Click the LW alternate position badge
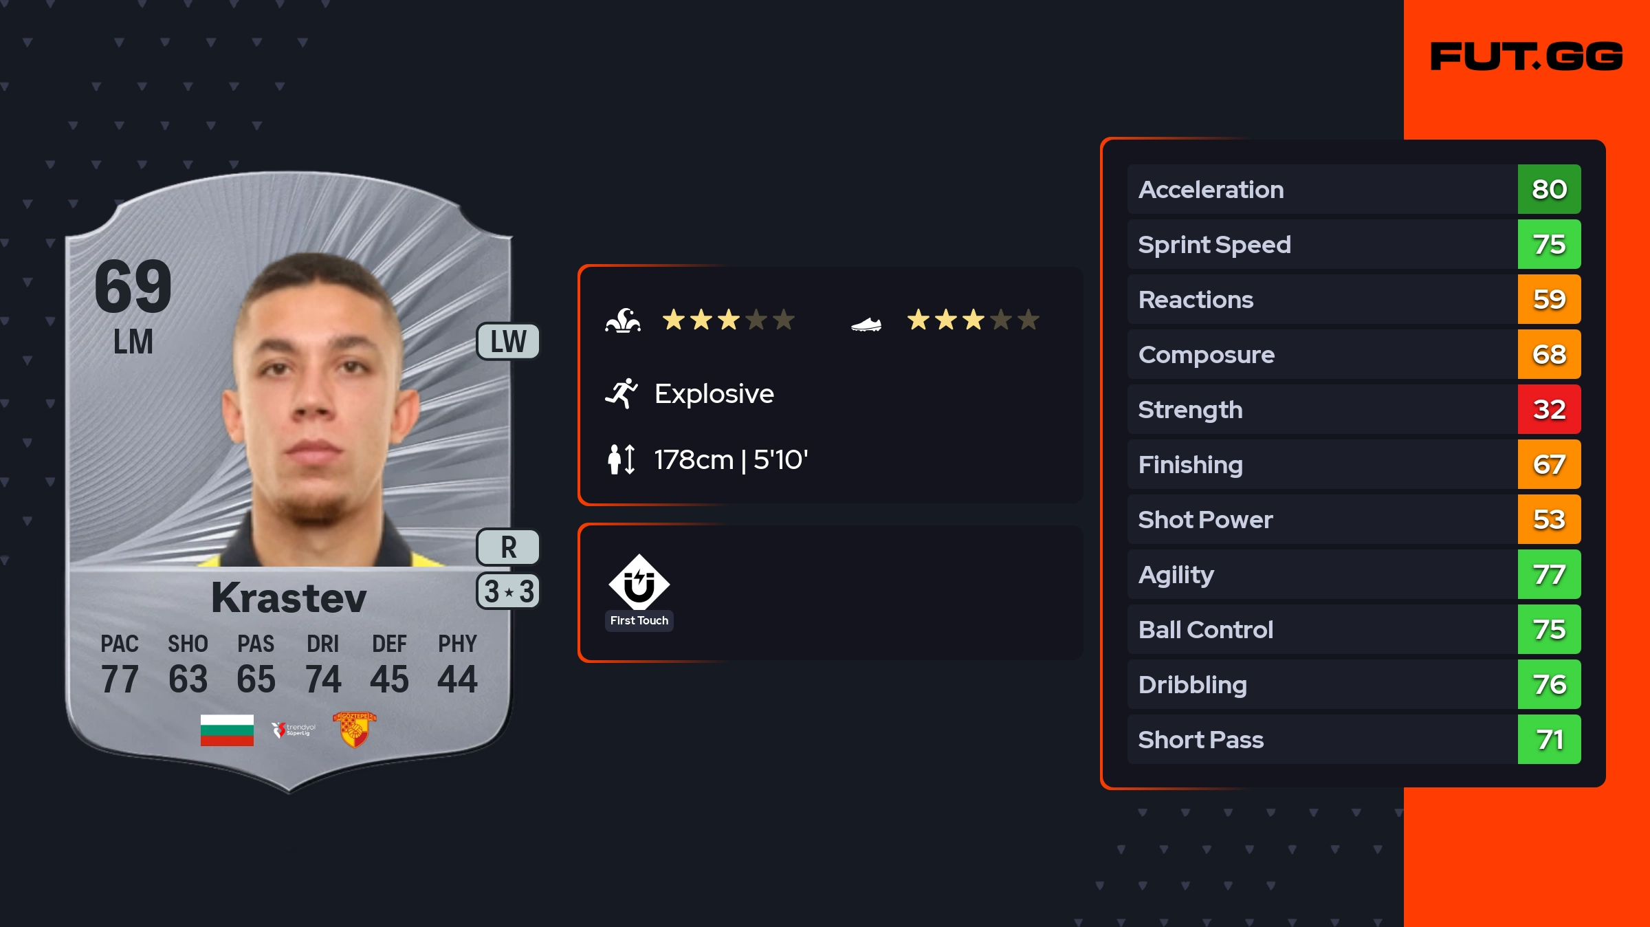1650x927 pixels. pyautogui.click(x=508, y=342)
